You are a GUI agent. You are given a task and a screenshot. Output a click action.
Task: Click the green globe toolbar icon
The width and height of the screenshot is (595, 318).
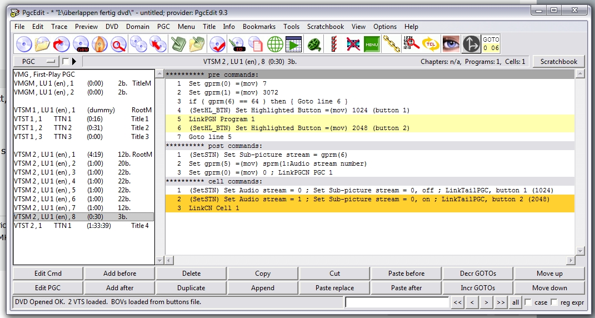tap(274, 43)
